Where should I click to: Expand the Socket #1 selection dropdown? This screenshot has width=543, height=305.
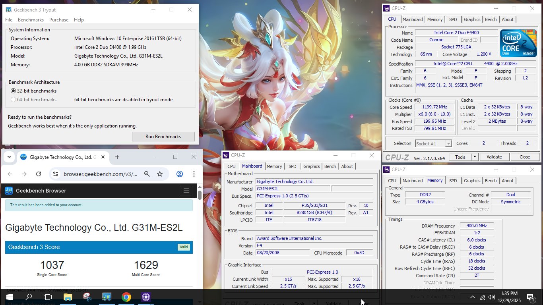(x=434, y=143)
